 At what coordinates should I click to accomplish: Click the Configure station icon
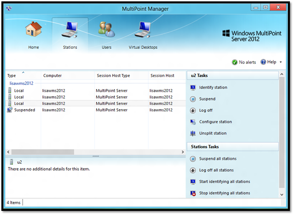click(193, 122)
